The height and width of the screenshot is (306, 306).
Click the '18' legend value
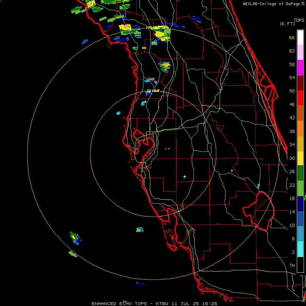pos(292,199)
